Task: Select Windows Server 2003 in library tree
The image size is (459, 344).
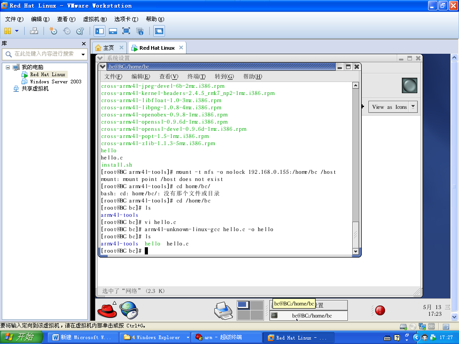Action: tap(55, 82)
